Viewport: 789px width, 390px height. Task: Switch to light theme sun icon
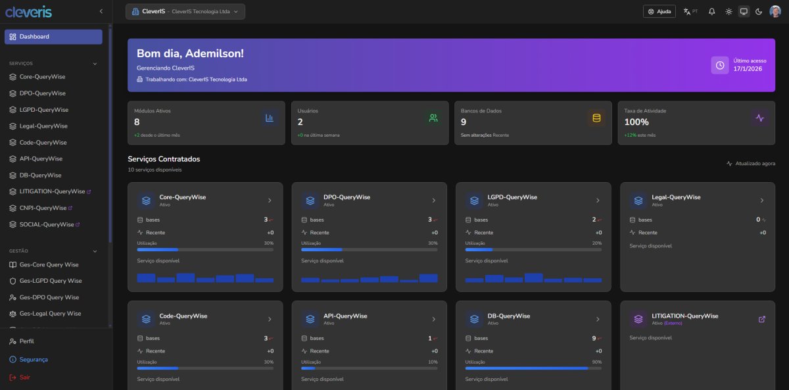[x=729, y=11]
